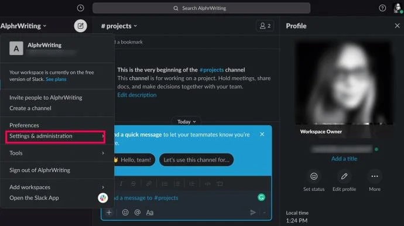Click the Add a title link
Image resolution: width=404 pixels, height=226 pixels.
pyautogui.click(x=344, y=159)
